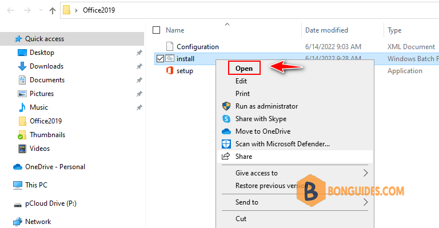Screen dimensions: 439x228
Task: Open Documents in the navigation pane
Action: pos(47,80)
